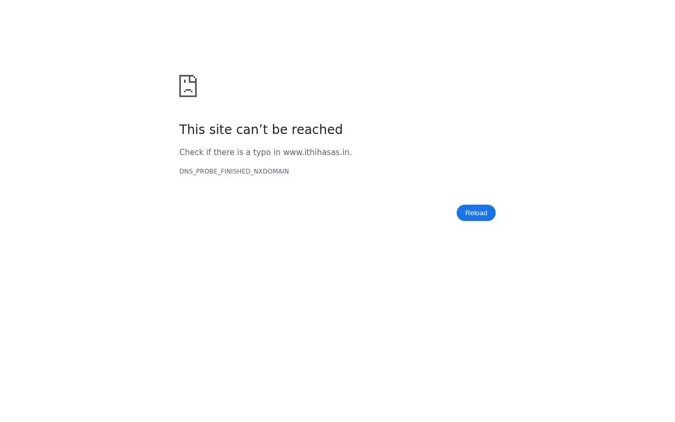Click the word "be" in the heading
The width and height of the screenshot is (675, 422).
click(280, 129)
